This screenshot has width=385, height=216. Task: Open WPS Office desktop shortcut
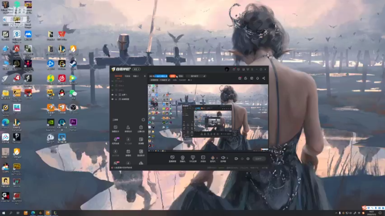coord(62,35)
